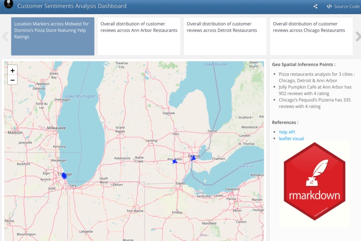
Task: Open Detroit Restaurants reviews distribution tab
Action: (x=225, y=36)
